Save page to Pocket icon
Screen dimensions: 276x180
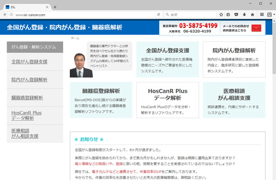[x=236, y=15]
